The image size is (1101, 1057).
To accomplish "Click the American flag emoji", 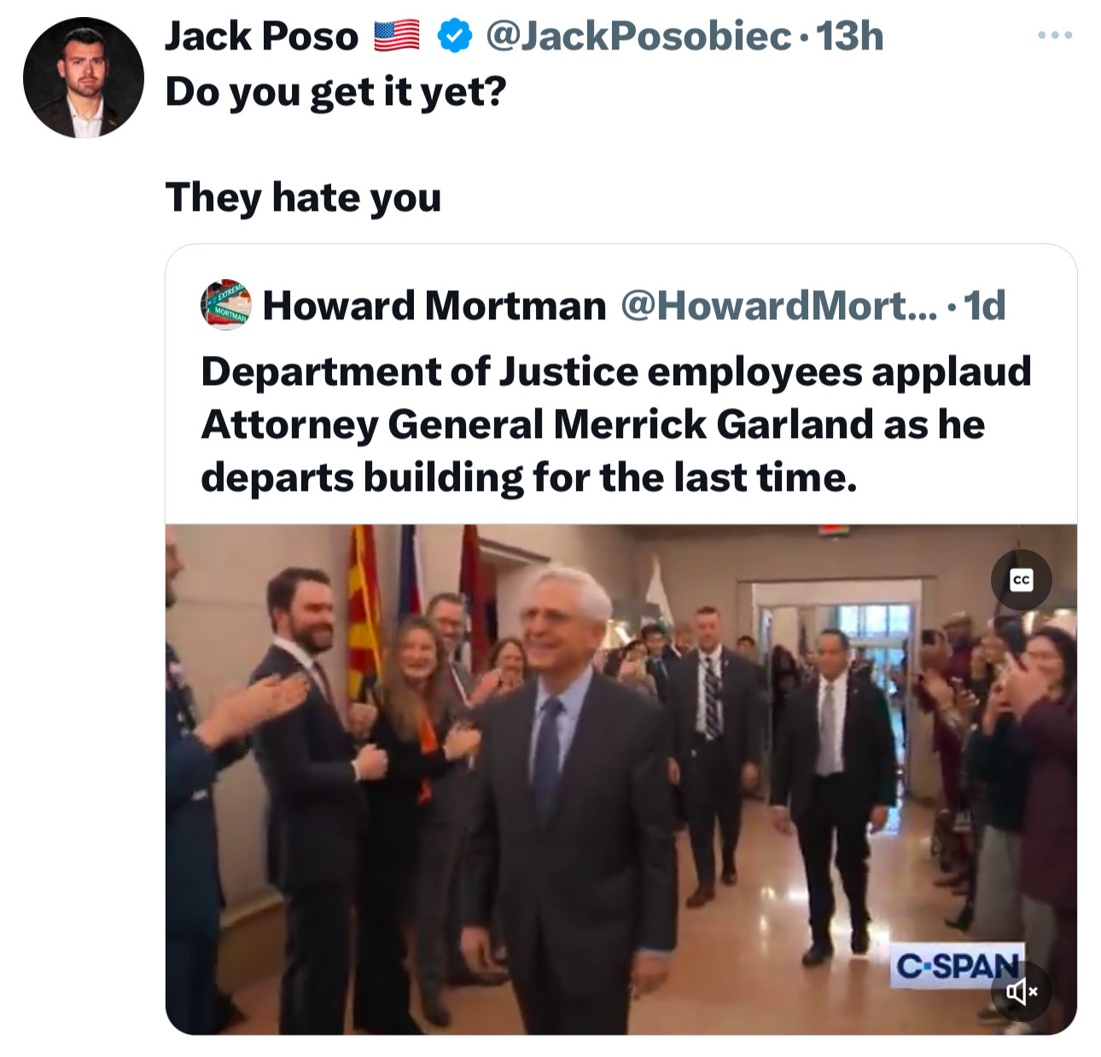I will (397, 36).
